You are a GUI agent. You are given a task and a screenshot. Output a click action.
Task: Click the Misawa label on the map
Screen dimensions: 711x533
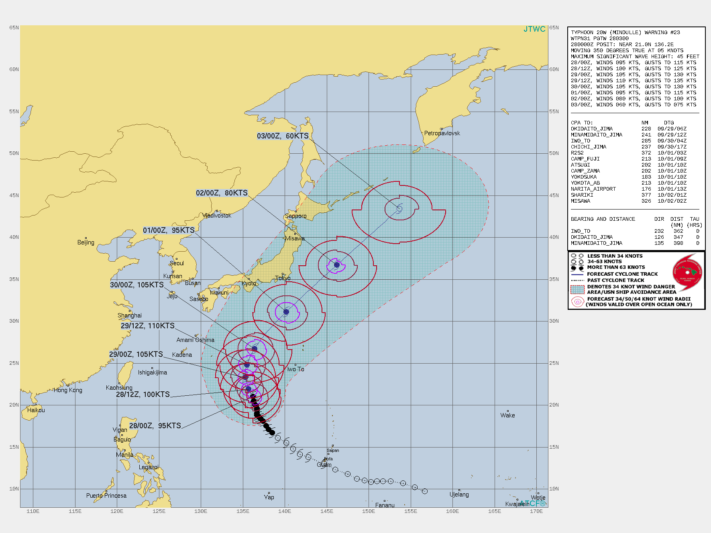coord(295,238)
